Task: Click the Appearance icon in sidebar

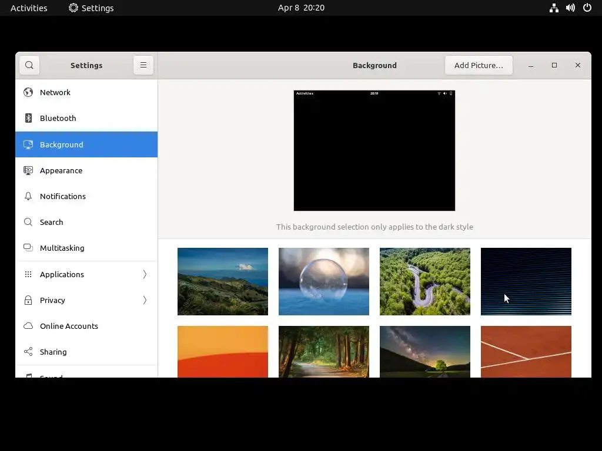Action: pos(28,170)
